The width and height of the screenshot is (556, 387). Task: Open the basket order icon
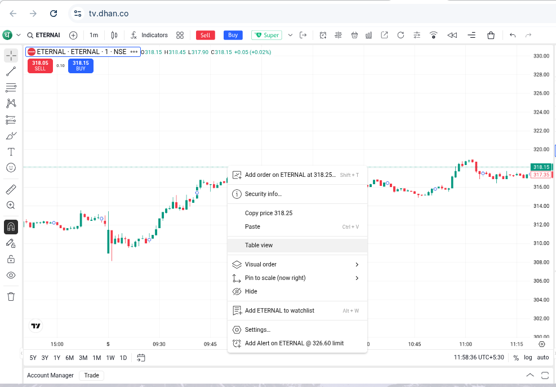354,35
